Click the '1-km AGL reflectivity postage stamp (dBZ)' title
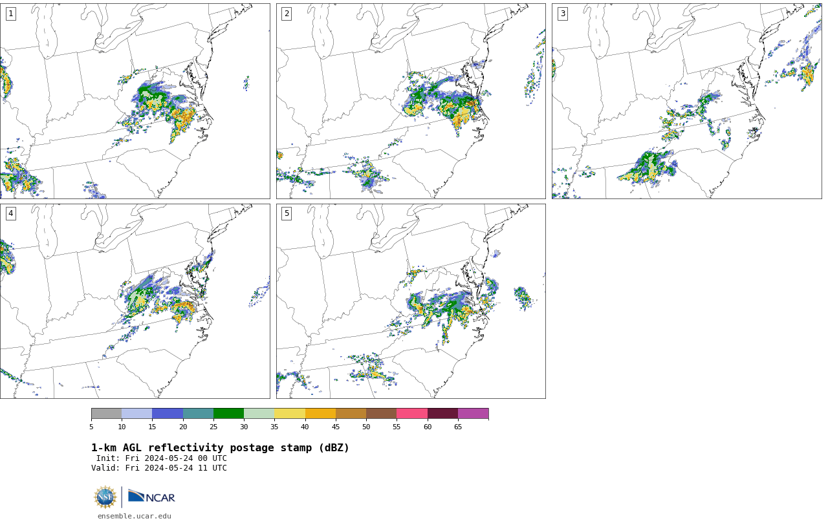Viewport: 828px width, 523px height. 220,448
